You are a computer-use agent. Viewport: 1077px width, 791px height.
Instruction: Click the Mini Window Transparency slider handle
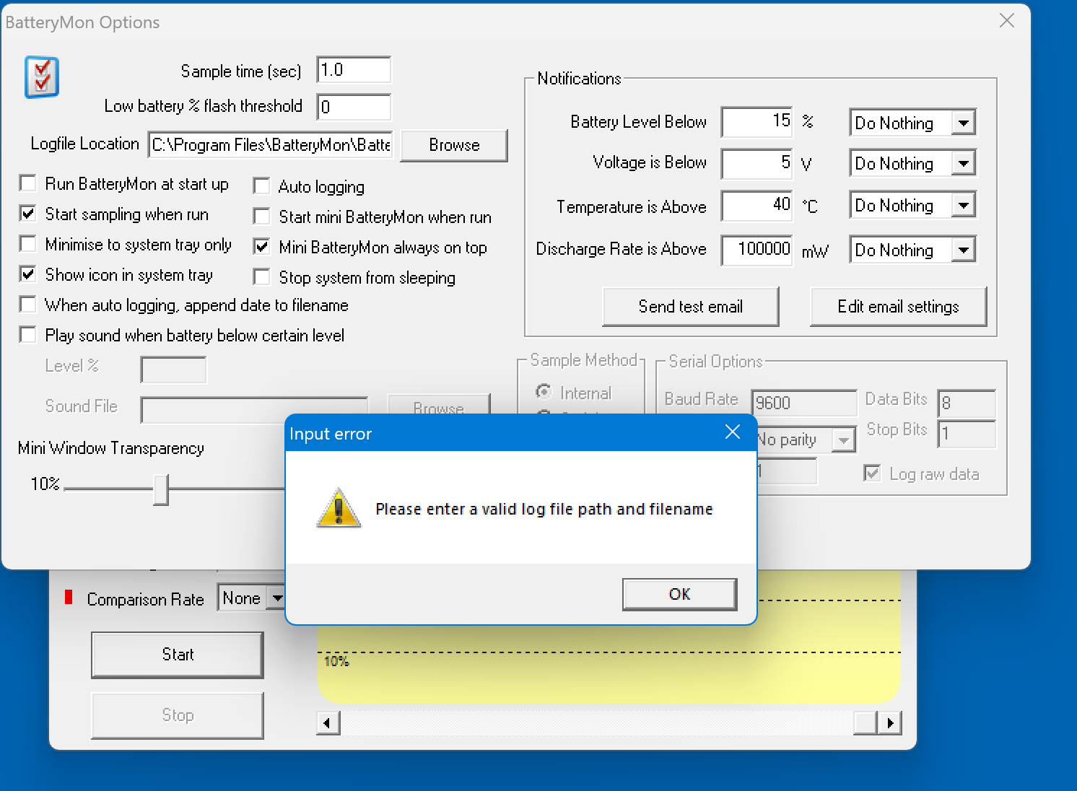[162, 489]
